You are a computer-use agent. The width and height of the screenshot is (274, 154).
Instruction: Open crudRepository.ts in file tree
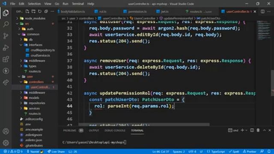tap(43, 50)
